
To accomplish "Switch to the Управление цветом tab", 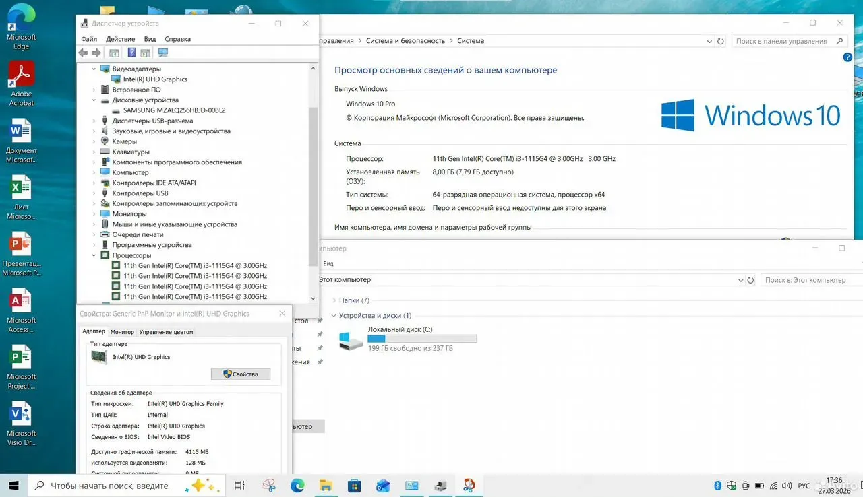I will [166, 332].
